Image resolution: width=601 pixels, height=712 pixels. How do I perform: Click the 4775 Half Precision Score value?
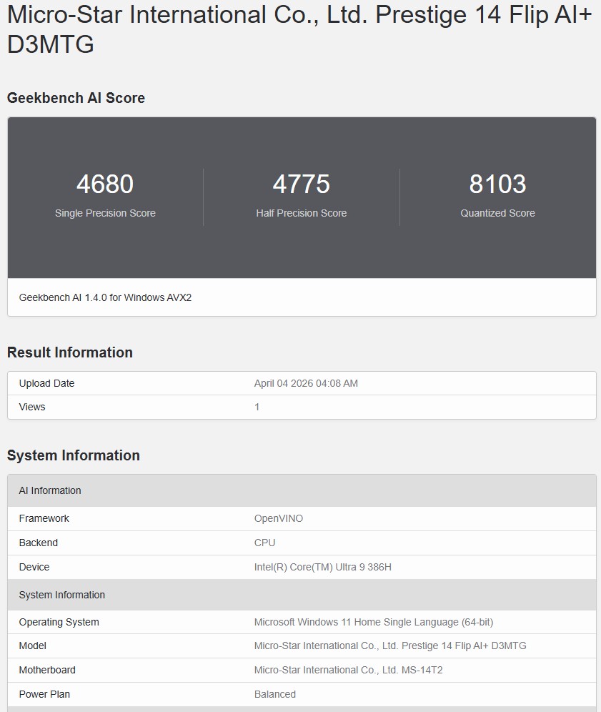click(x=301, y=184)
